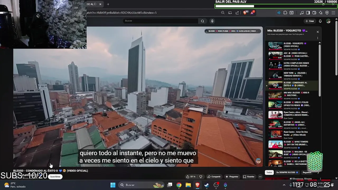Click the VPN shield icon in the toolbar
This screenshot has width=338, height=190.
tap(327, 13)
